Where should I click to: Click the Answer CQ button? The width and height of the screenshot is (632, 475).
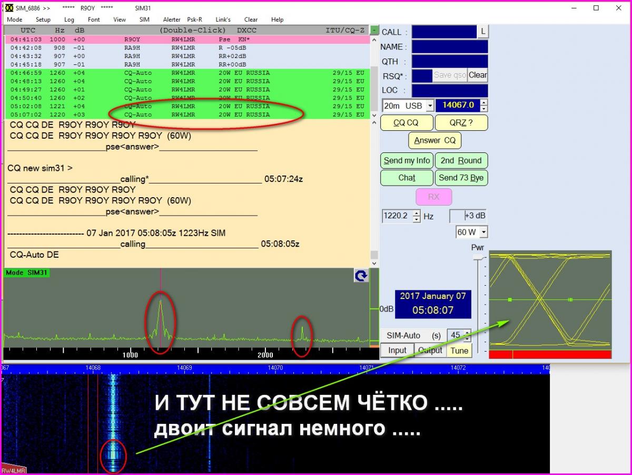pyautogui.click(x=434, y=140)
